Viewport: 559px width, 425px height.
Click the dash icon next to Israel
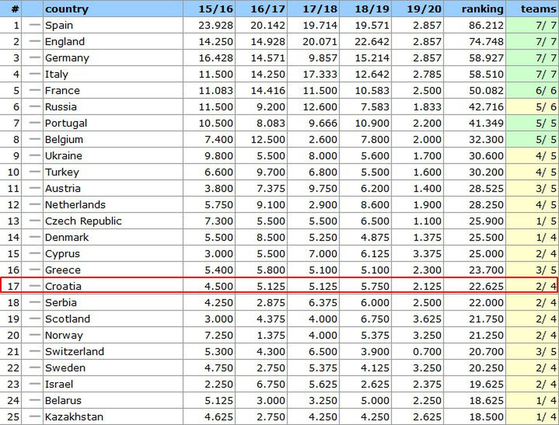(34, 384)
